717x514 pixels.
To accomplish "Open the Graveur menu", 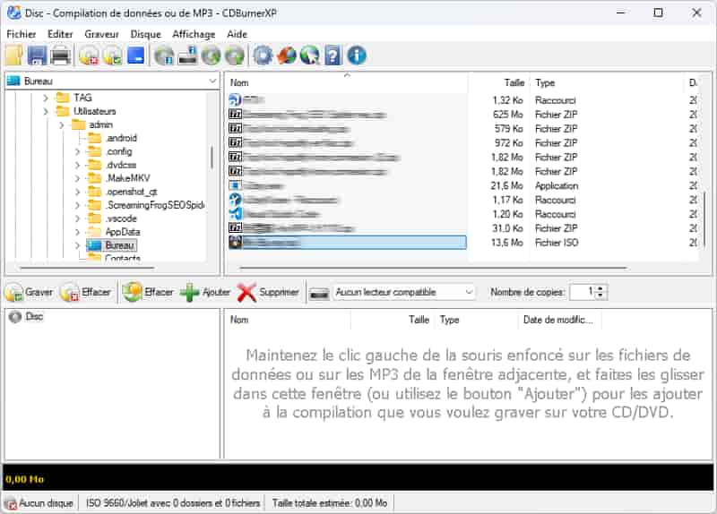I will pos(101,34).
